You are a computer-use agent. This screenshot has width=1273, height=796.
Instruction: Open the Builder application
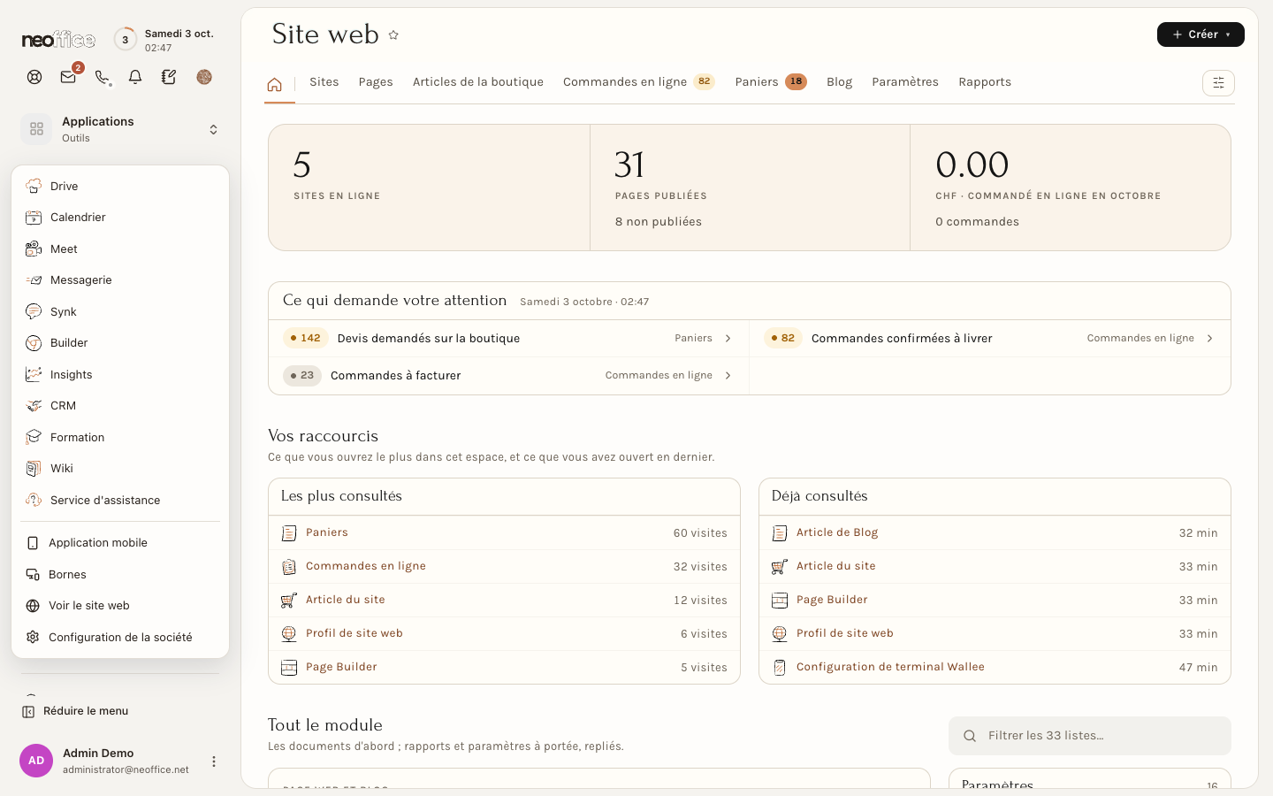point(120,343)
